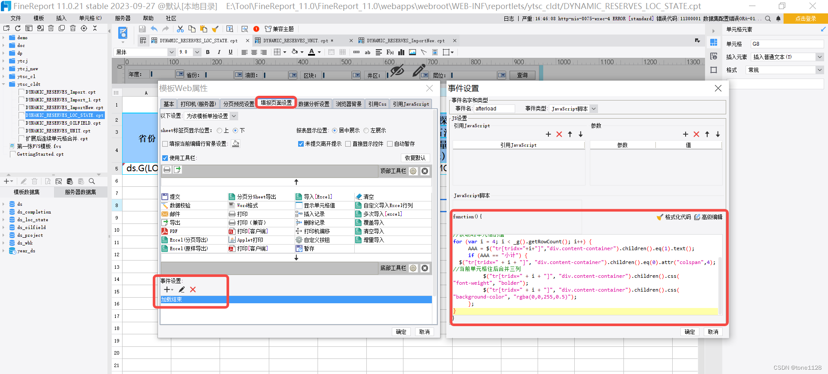Click the notification bell icon at top right
This screenshot has width=828, height=374.
778,19
